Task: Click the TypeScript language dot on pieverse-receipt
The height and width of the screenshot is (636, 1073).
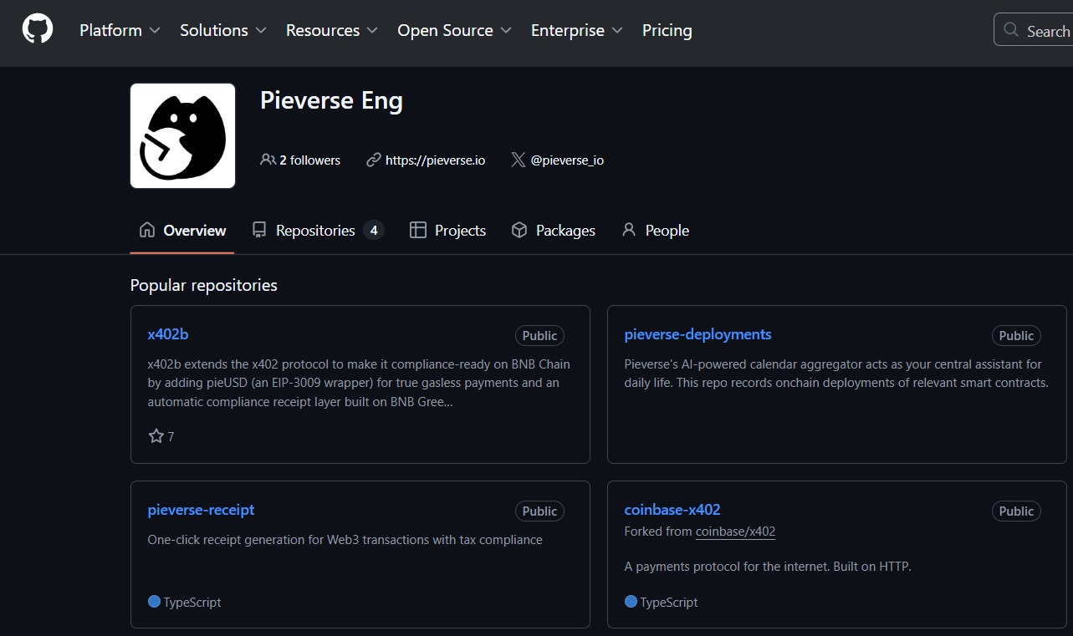Action: pos(154,602)
